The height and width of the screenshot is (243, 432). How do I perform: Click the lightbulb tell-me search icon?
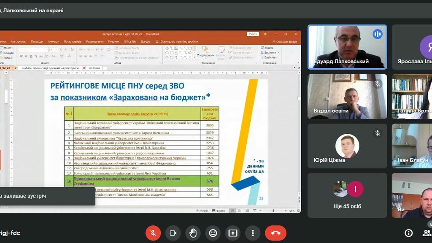[x=157, y=41]
